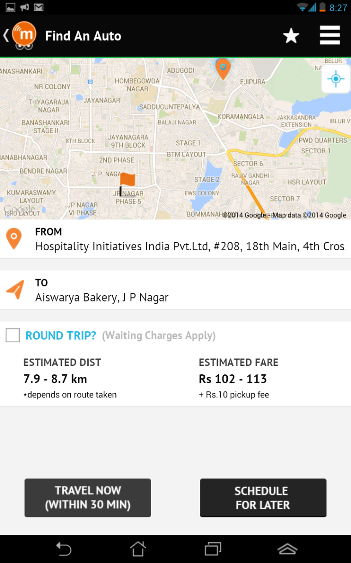Tap the orange destination flag on map
This screenshot has width=351, height=563.
tap(127, 184)
